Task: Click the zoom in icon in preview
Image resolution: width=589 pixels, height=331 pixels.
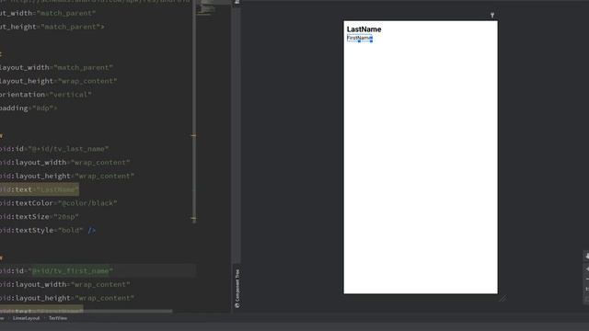Action: [587, 269]
